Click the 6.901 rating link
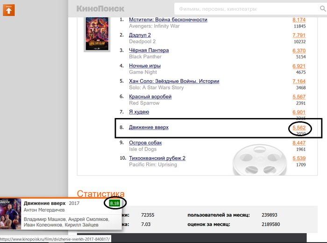This screenshot has width=327, height=243. pyautogui.click(x=299, y=112)
